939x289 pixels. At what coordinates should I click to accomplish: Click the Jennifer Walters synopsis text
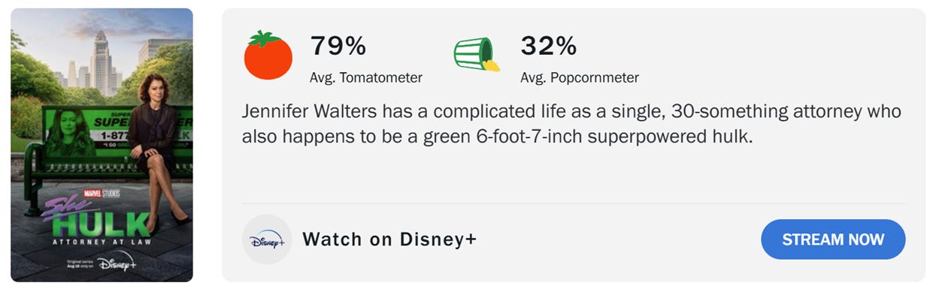(571, 125)
